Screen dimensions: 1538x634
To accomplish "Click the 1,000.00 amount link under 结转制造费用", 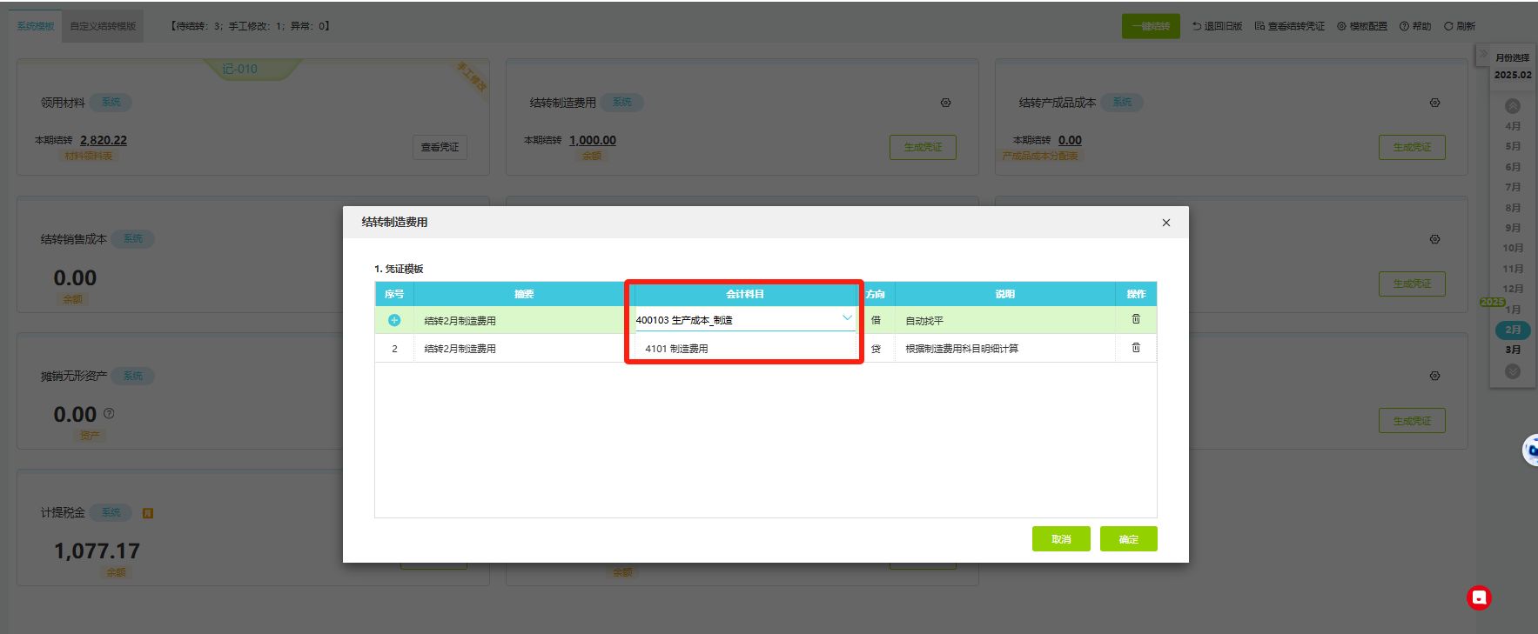I will [592, 140].
